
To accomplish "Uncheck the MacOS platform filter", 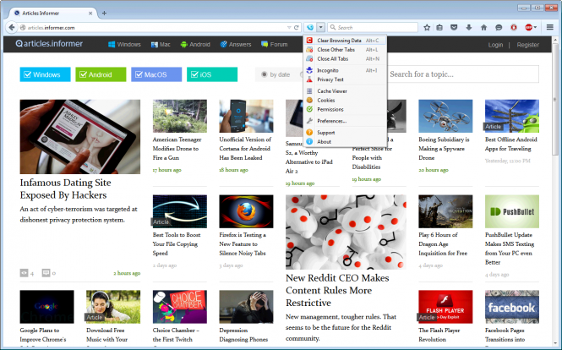I will [x=156, y=74].
